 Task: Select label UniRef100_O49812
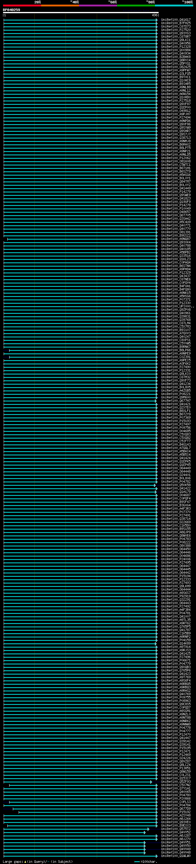click(x=176, y=111)
